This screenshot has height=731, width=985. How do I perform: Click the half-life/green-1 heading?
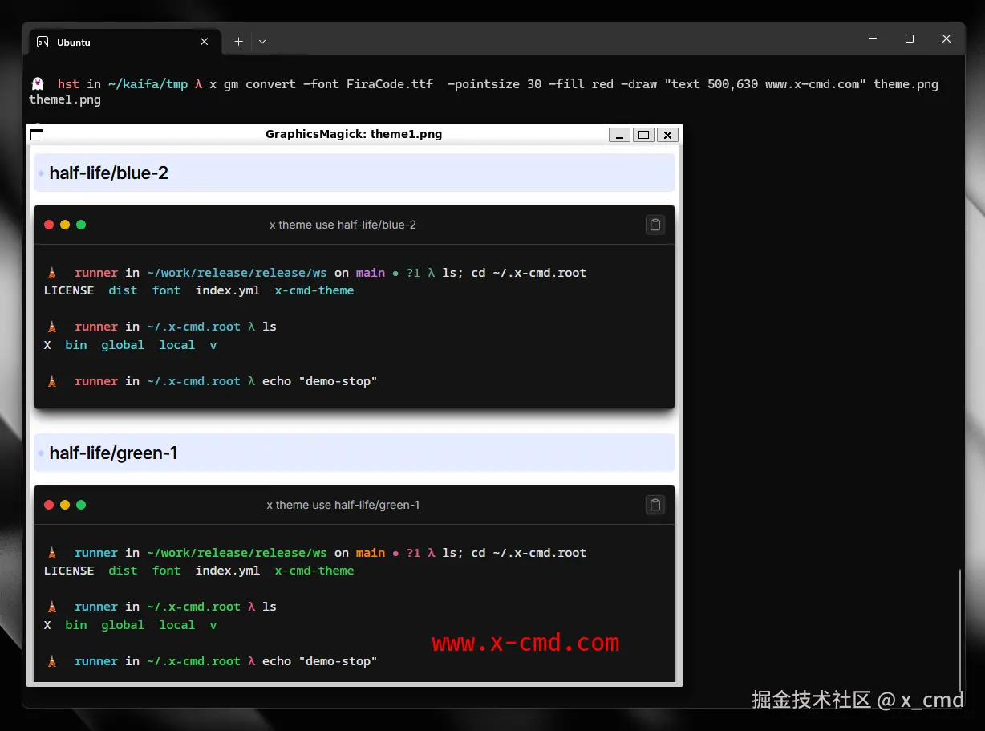pyautogui.click(x=113, y=453)
